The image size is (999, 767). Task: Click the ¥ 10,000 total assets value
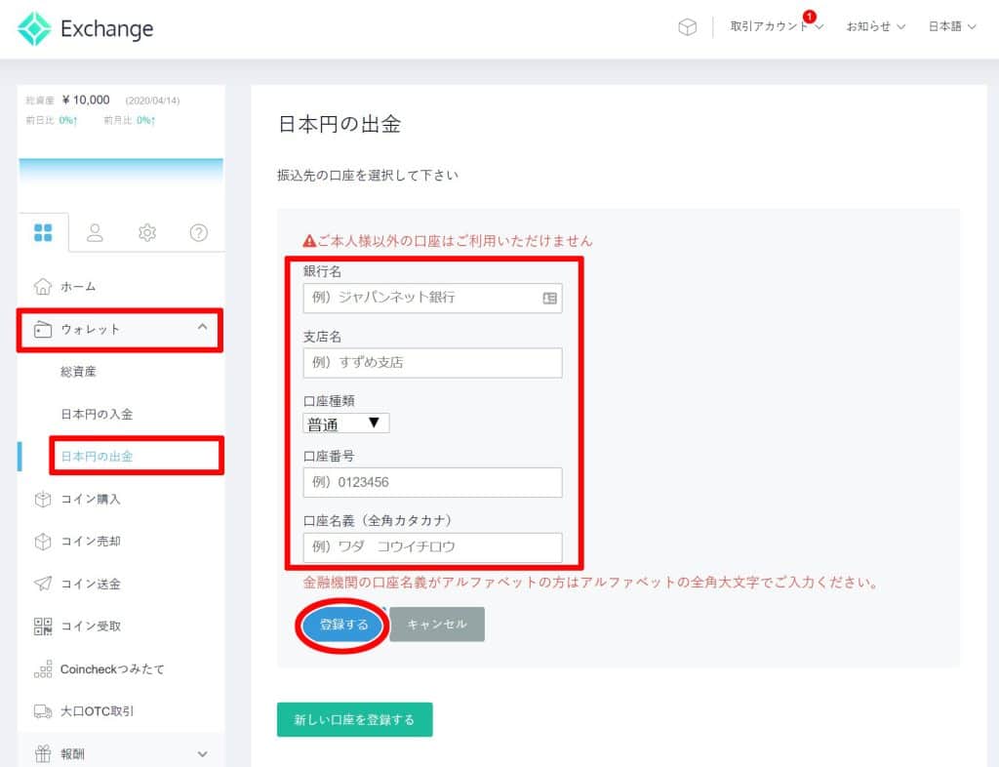(86, 100)
